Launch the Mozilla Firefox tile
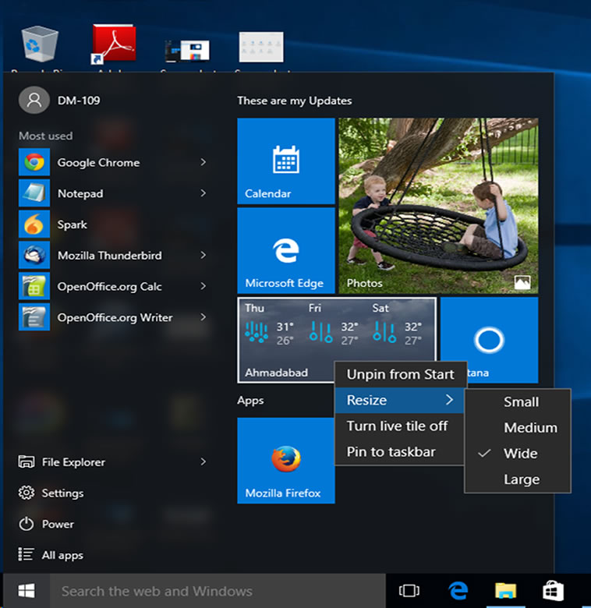 [286, 461]
